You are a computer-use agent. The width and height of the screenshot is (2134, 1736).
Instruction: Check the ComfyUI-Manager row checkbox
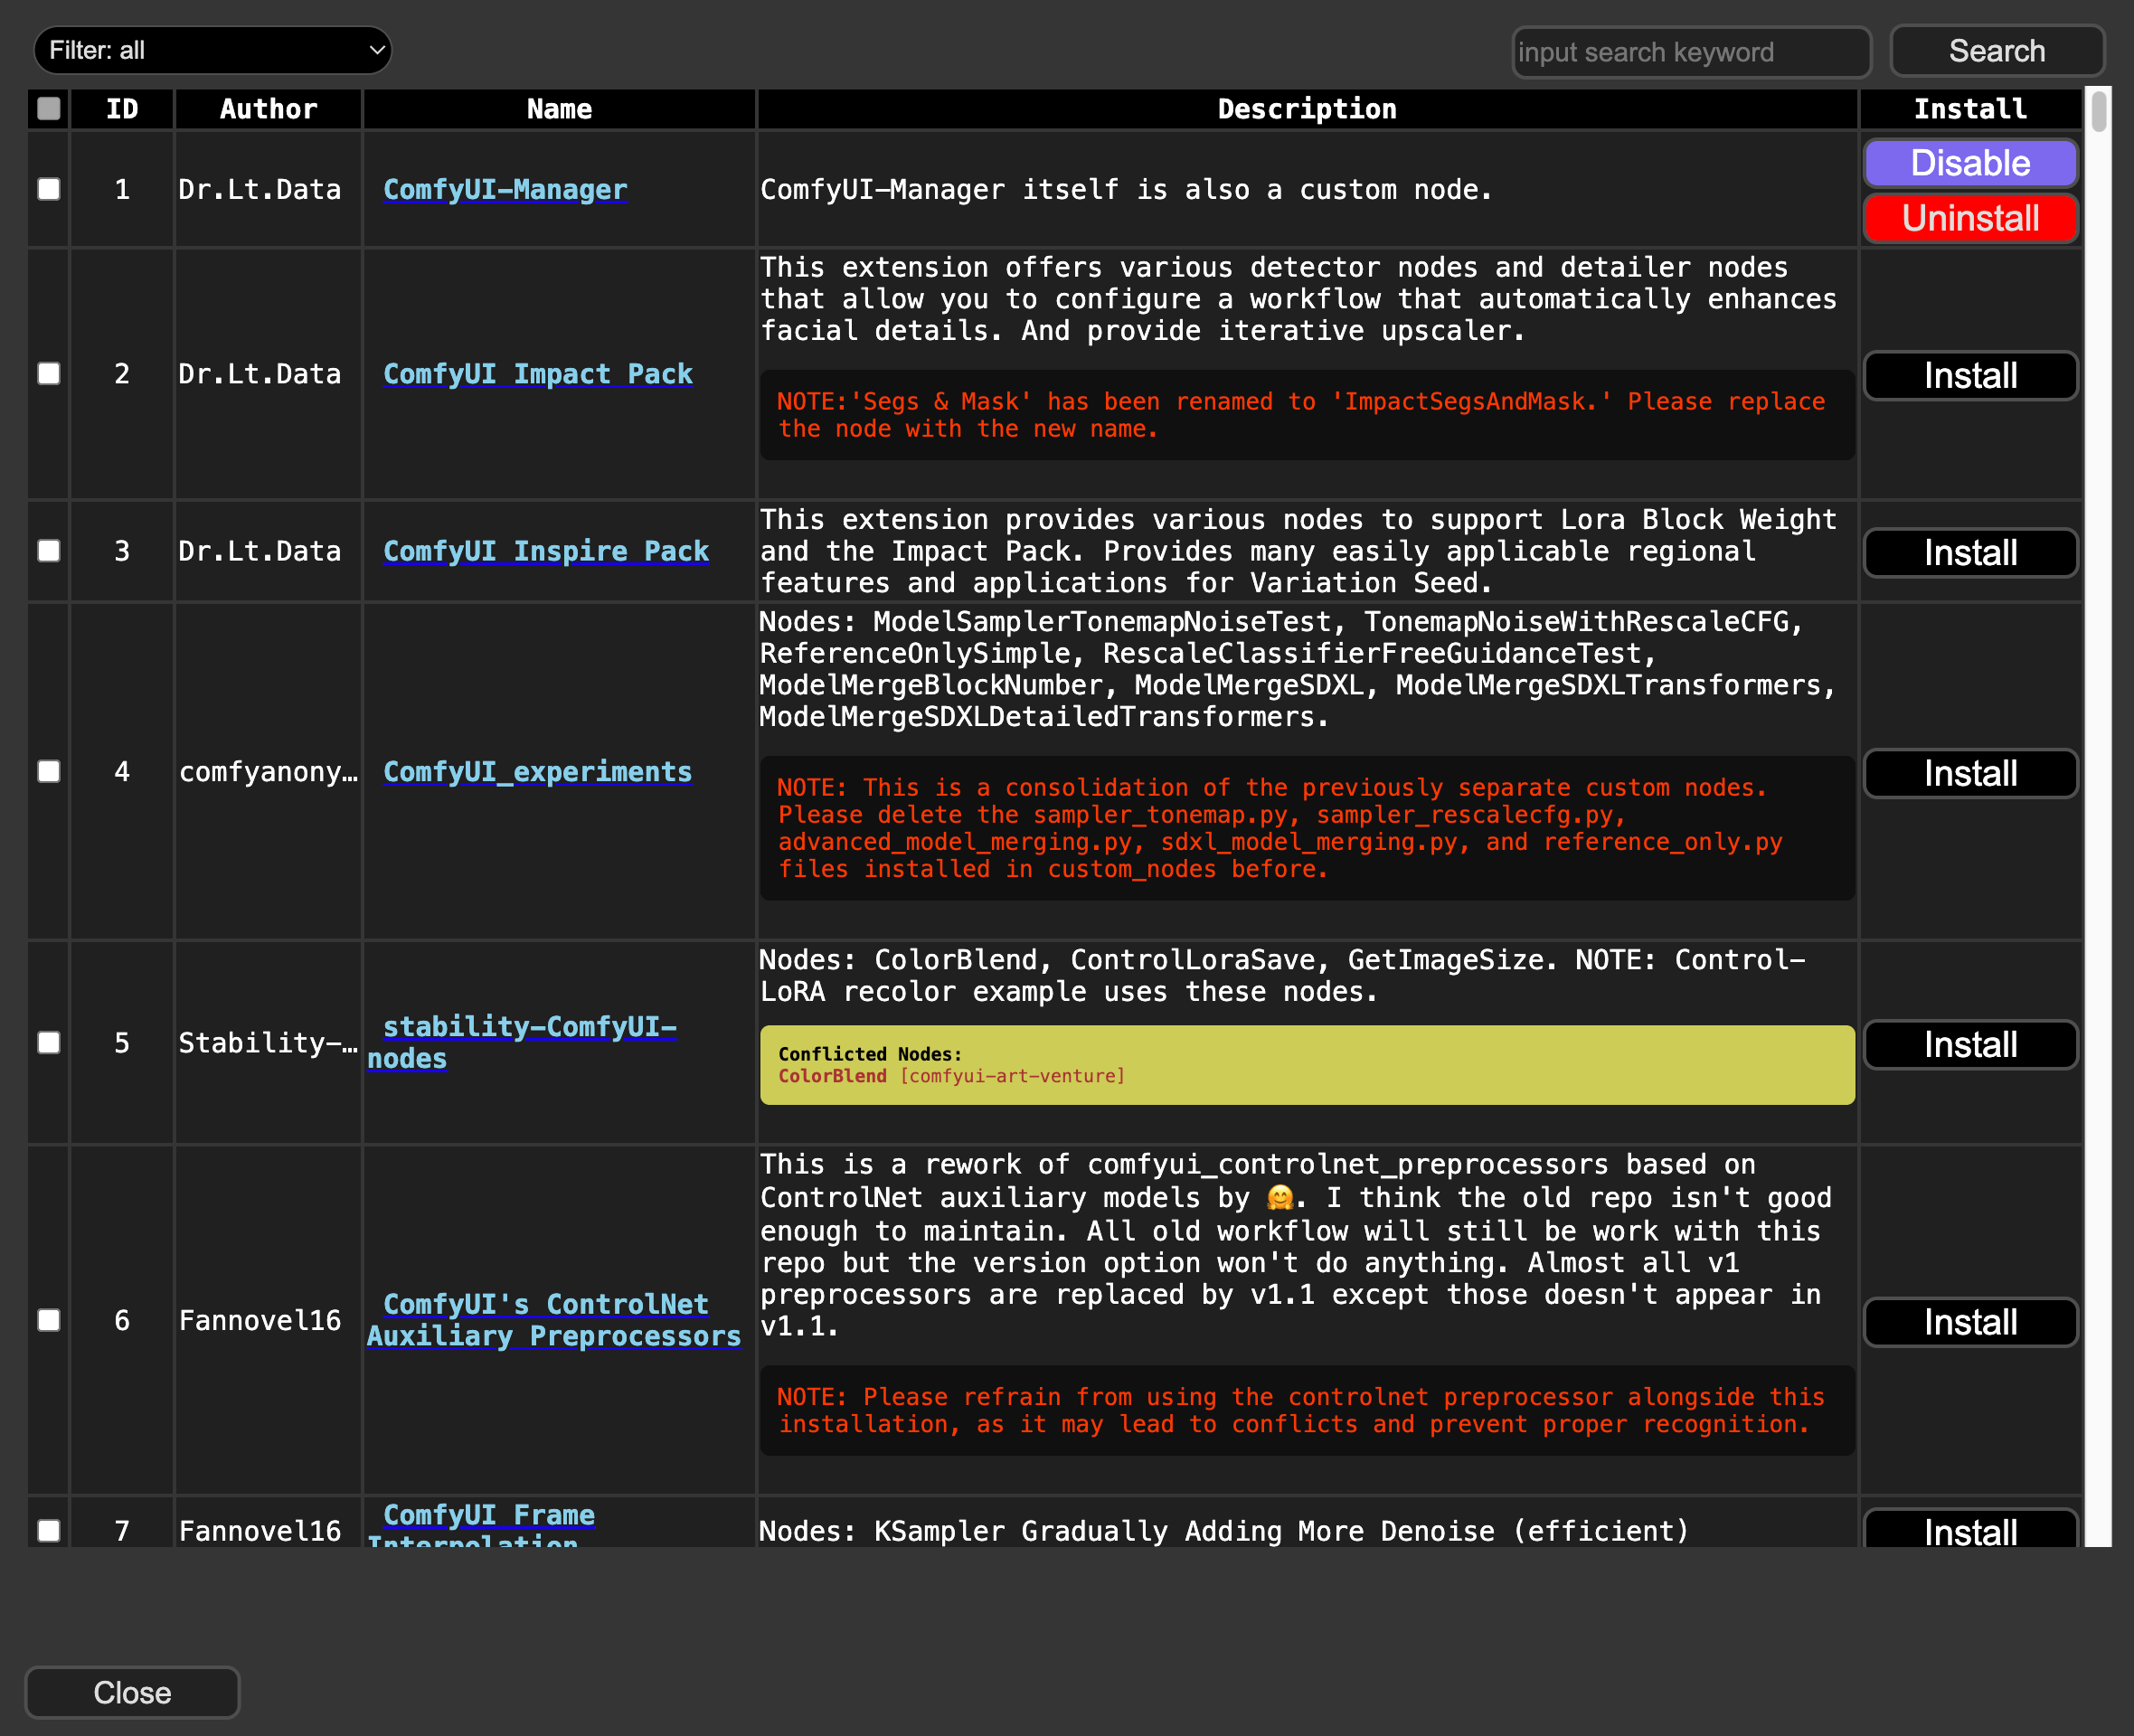pyautogui.click(x=48, y=189)
